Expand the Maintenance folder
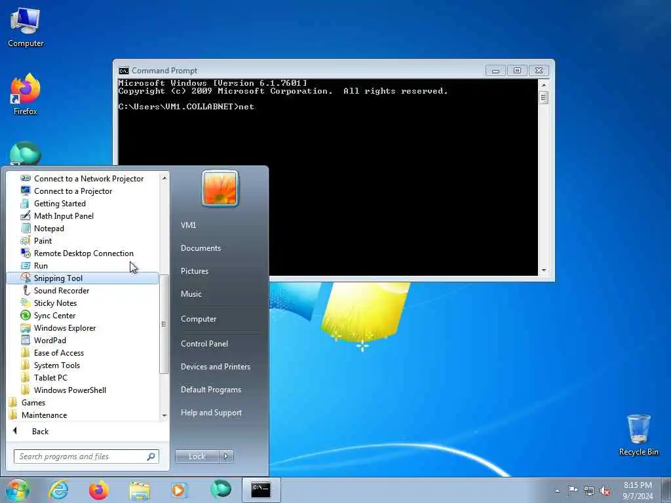The image size is (671, 503). 82,415
